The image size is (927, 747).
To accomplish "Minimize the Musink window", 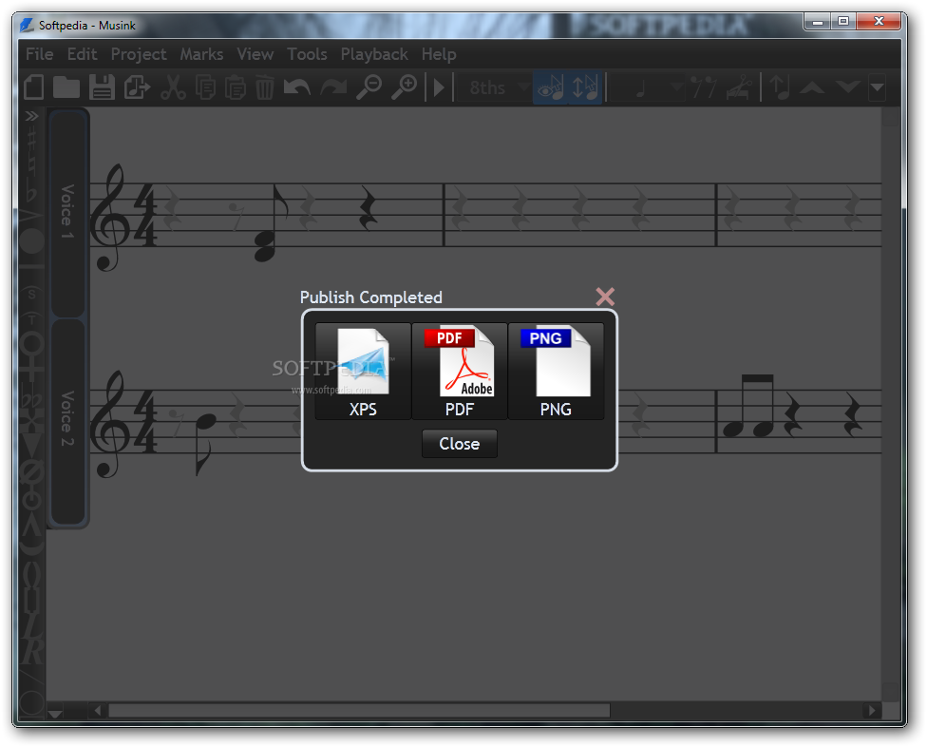I will coord(818,22).
